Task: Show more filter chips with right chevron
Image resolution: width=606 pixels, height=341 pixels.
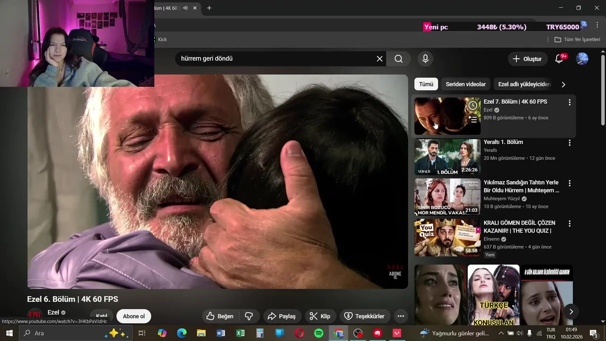Action: [563, 85]
